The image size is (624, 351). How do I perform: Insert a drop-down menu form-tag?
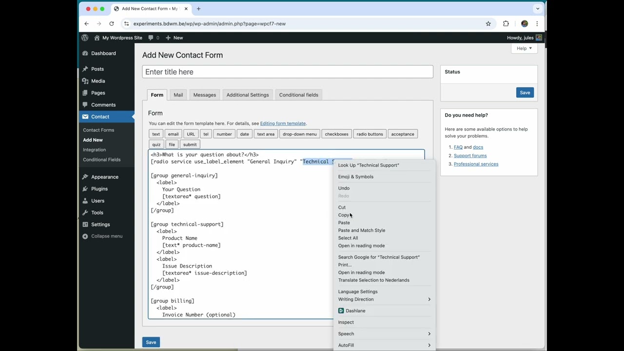299,134
